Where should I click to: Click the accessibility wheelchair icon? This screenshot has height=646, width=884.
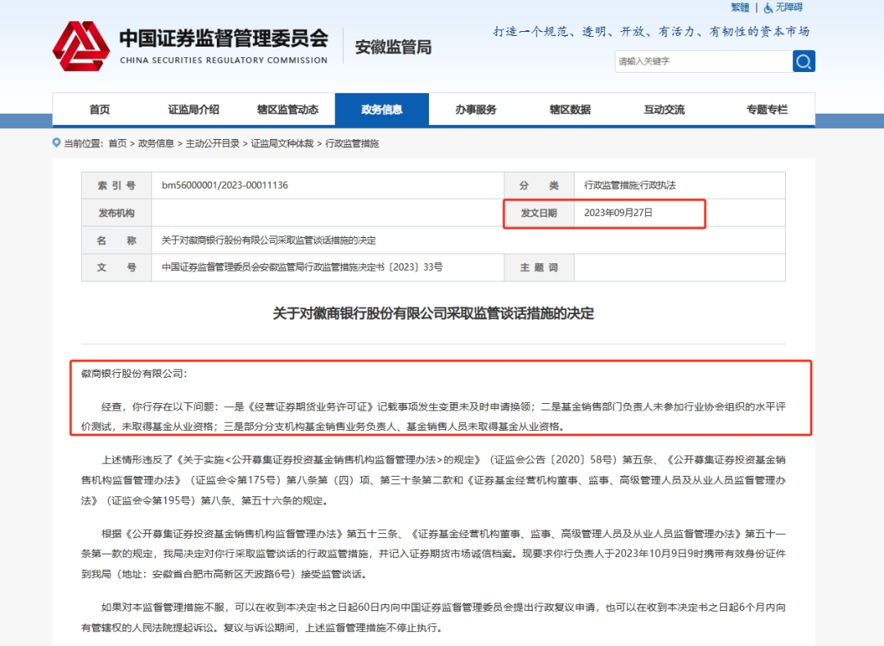pyautogui.click(x=768, y=8)
